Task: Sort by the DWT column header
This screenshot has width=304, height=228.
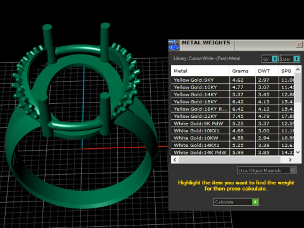Action: 267,71
